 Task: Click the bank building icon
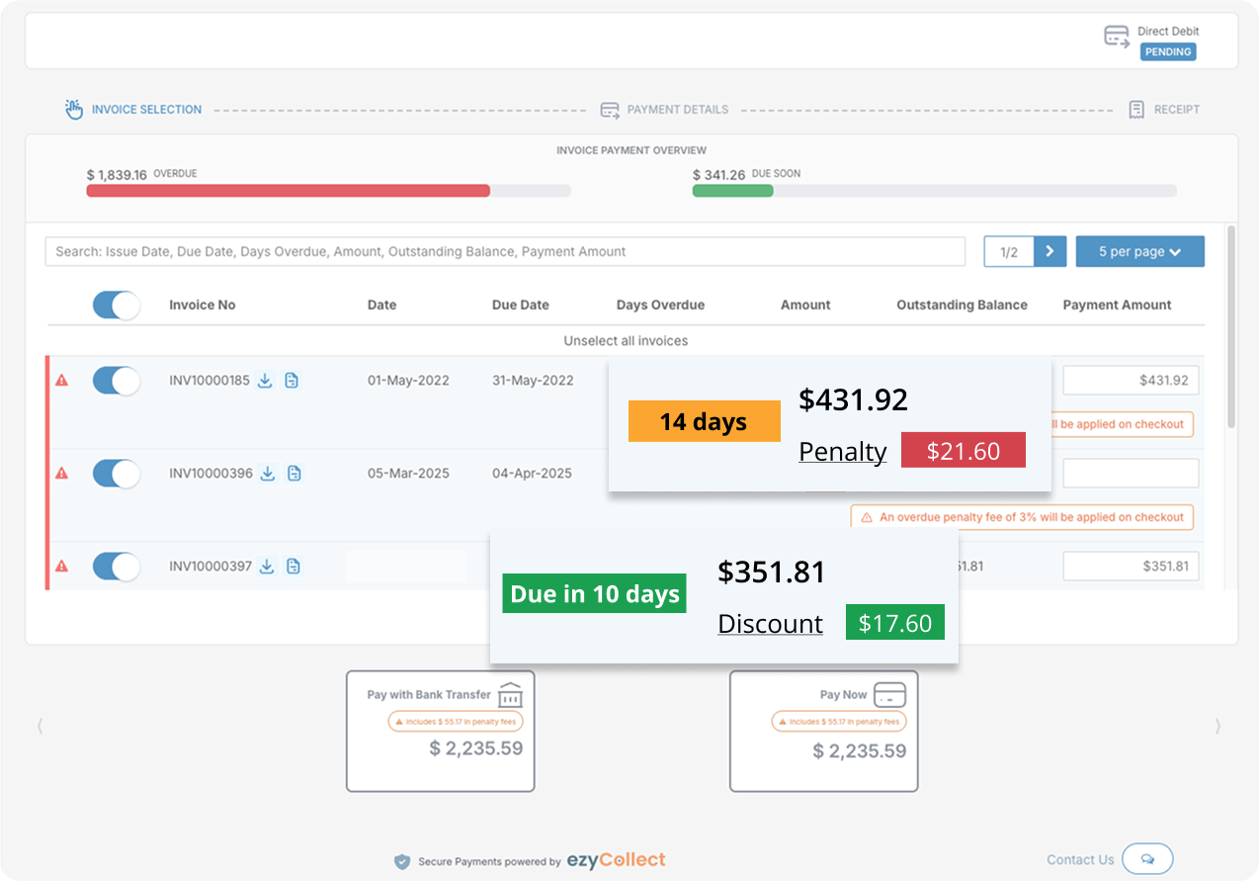(x=510, y=695)
